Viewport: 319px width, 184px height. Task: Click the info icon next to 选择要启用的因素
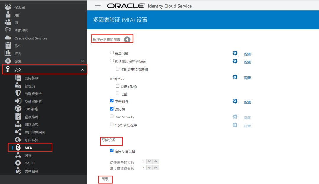tap(127, 40)
